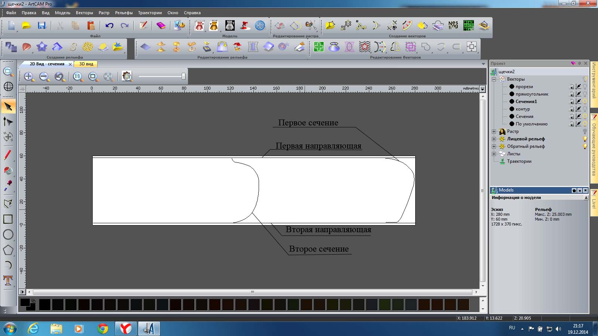Open the Рельефы menu

click(124, 13)
